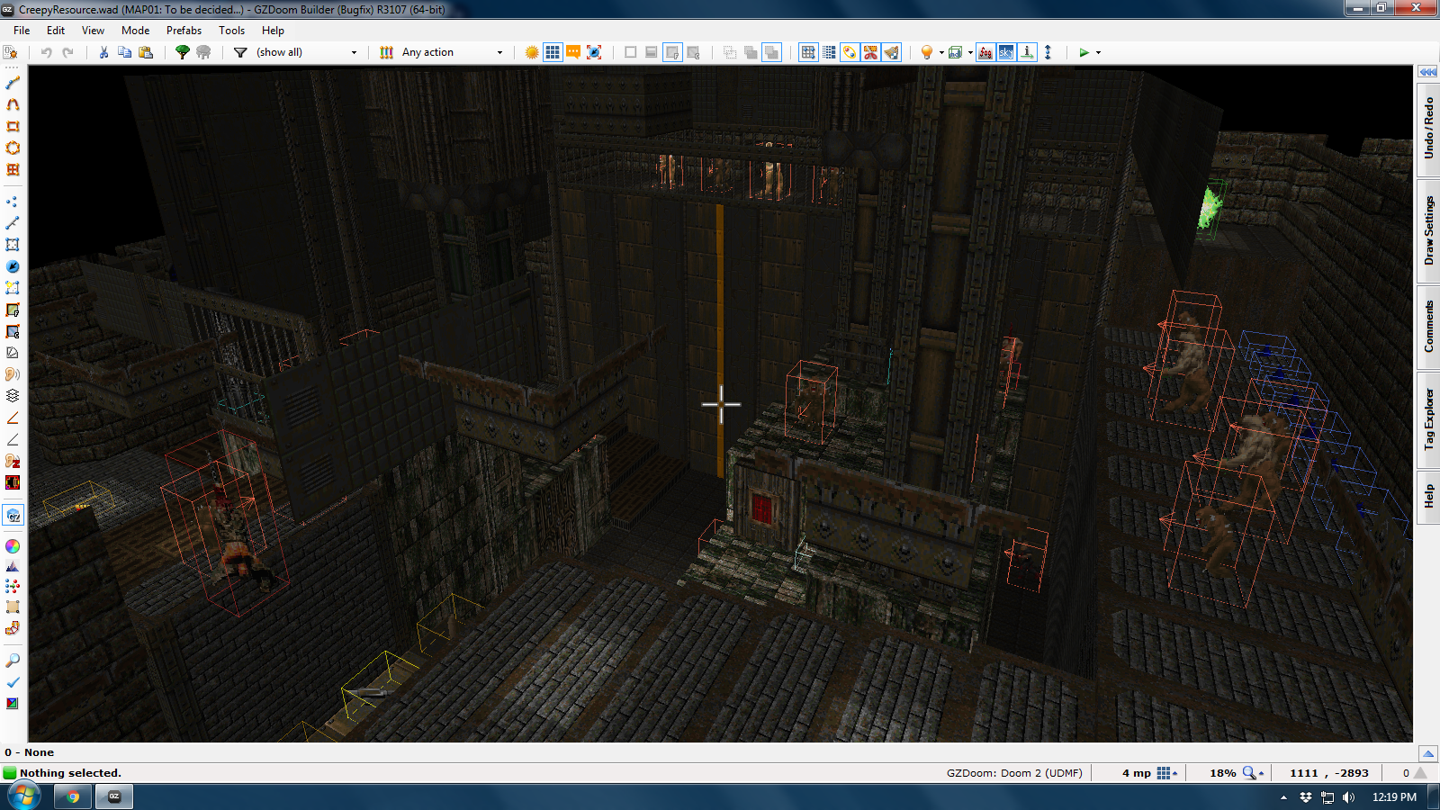Click the blue checkmark Map Analysis icon

click(13, 682)
